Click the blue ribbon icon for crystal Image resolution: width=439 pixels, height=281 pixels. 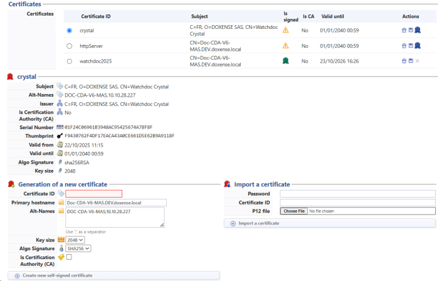(417, 30)
